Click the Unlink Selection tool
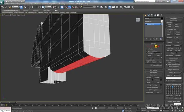184x112 pixels. click(x=6, y=7)
